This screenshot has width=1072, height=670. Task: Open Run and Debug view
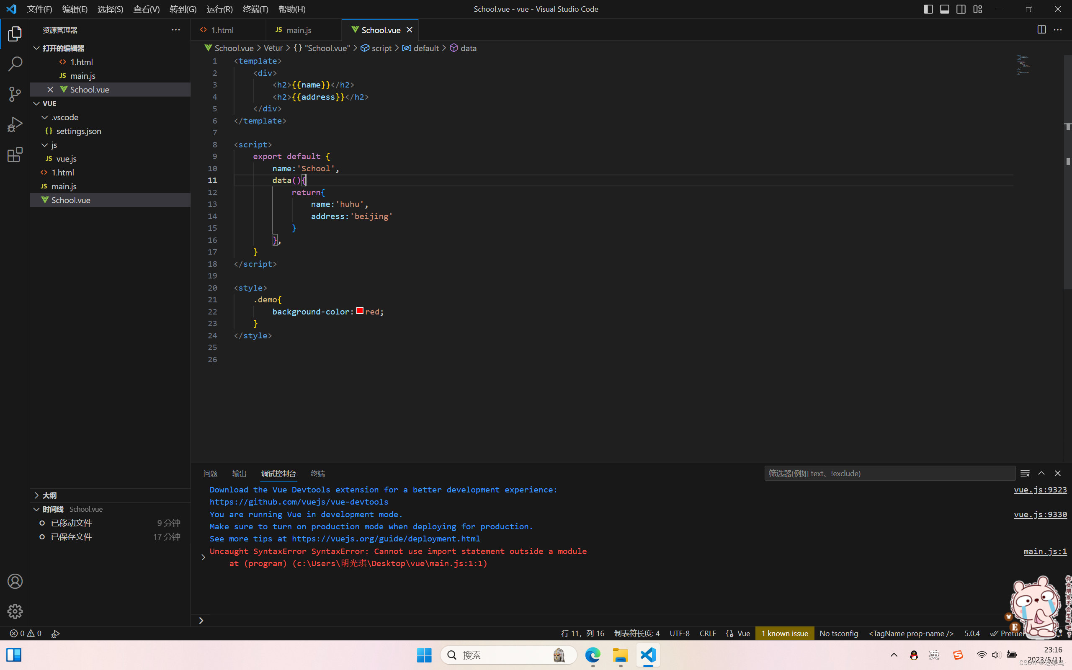pos(15,124)
